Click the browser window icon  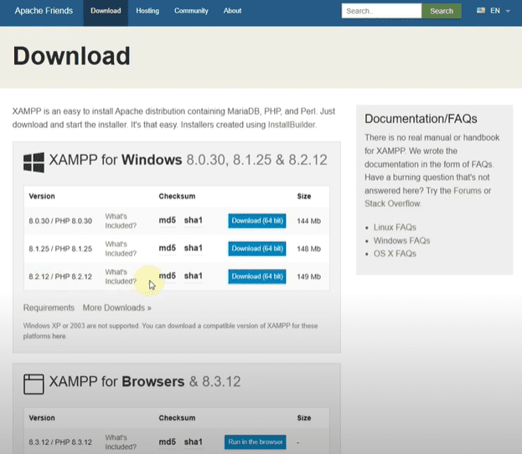point(34,383)
